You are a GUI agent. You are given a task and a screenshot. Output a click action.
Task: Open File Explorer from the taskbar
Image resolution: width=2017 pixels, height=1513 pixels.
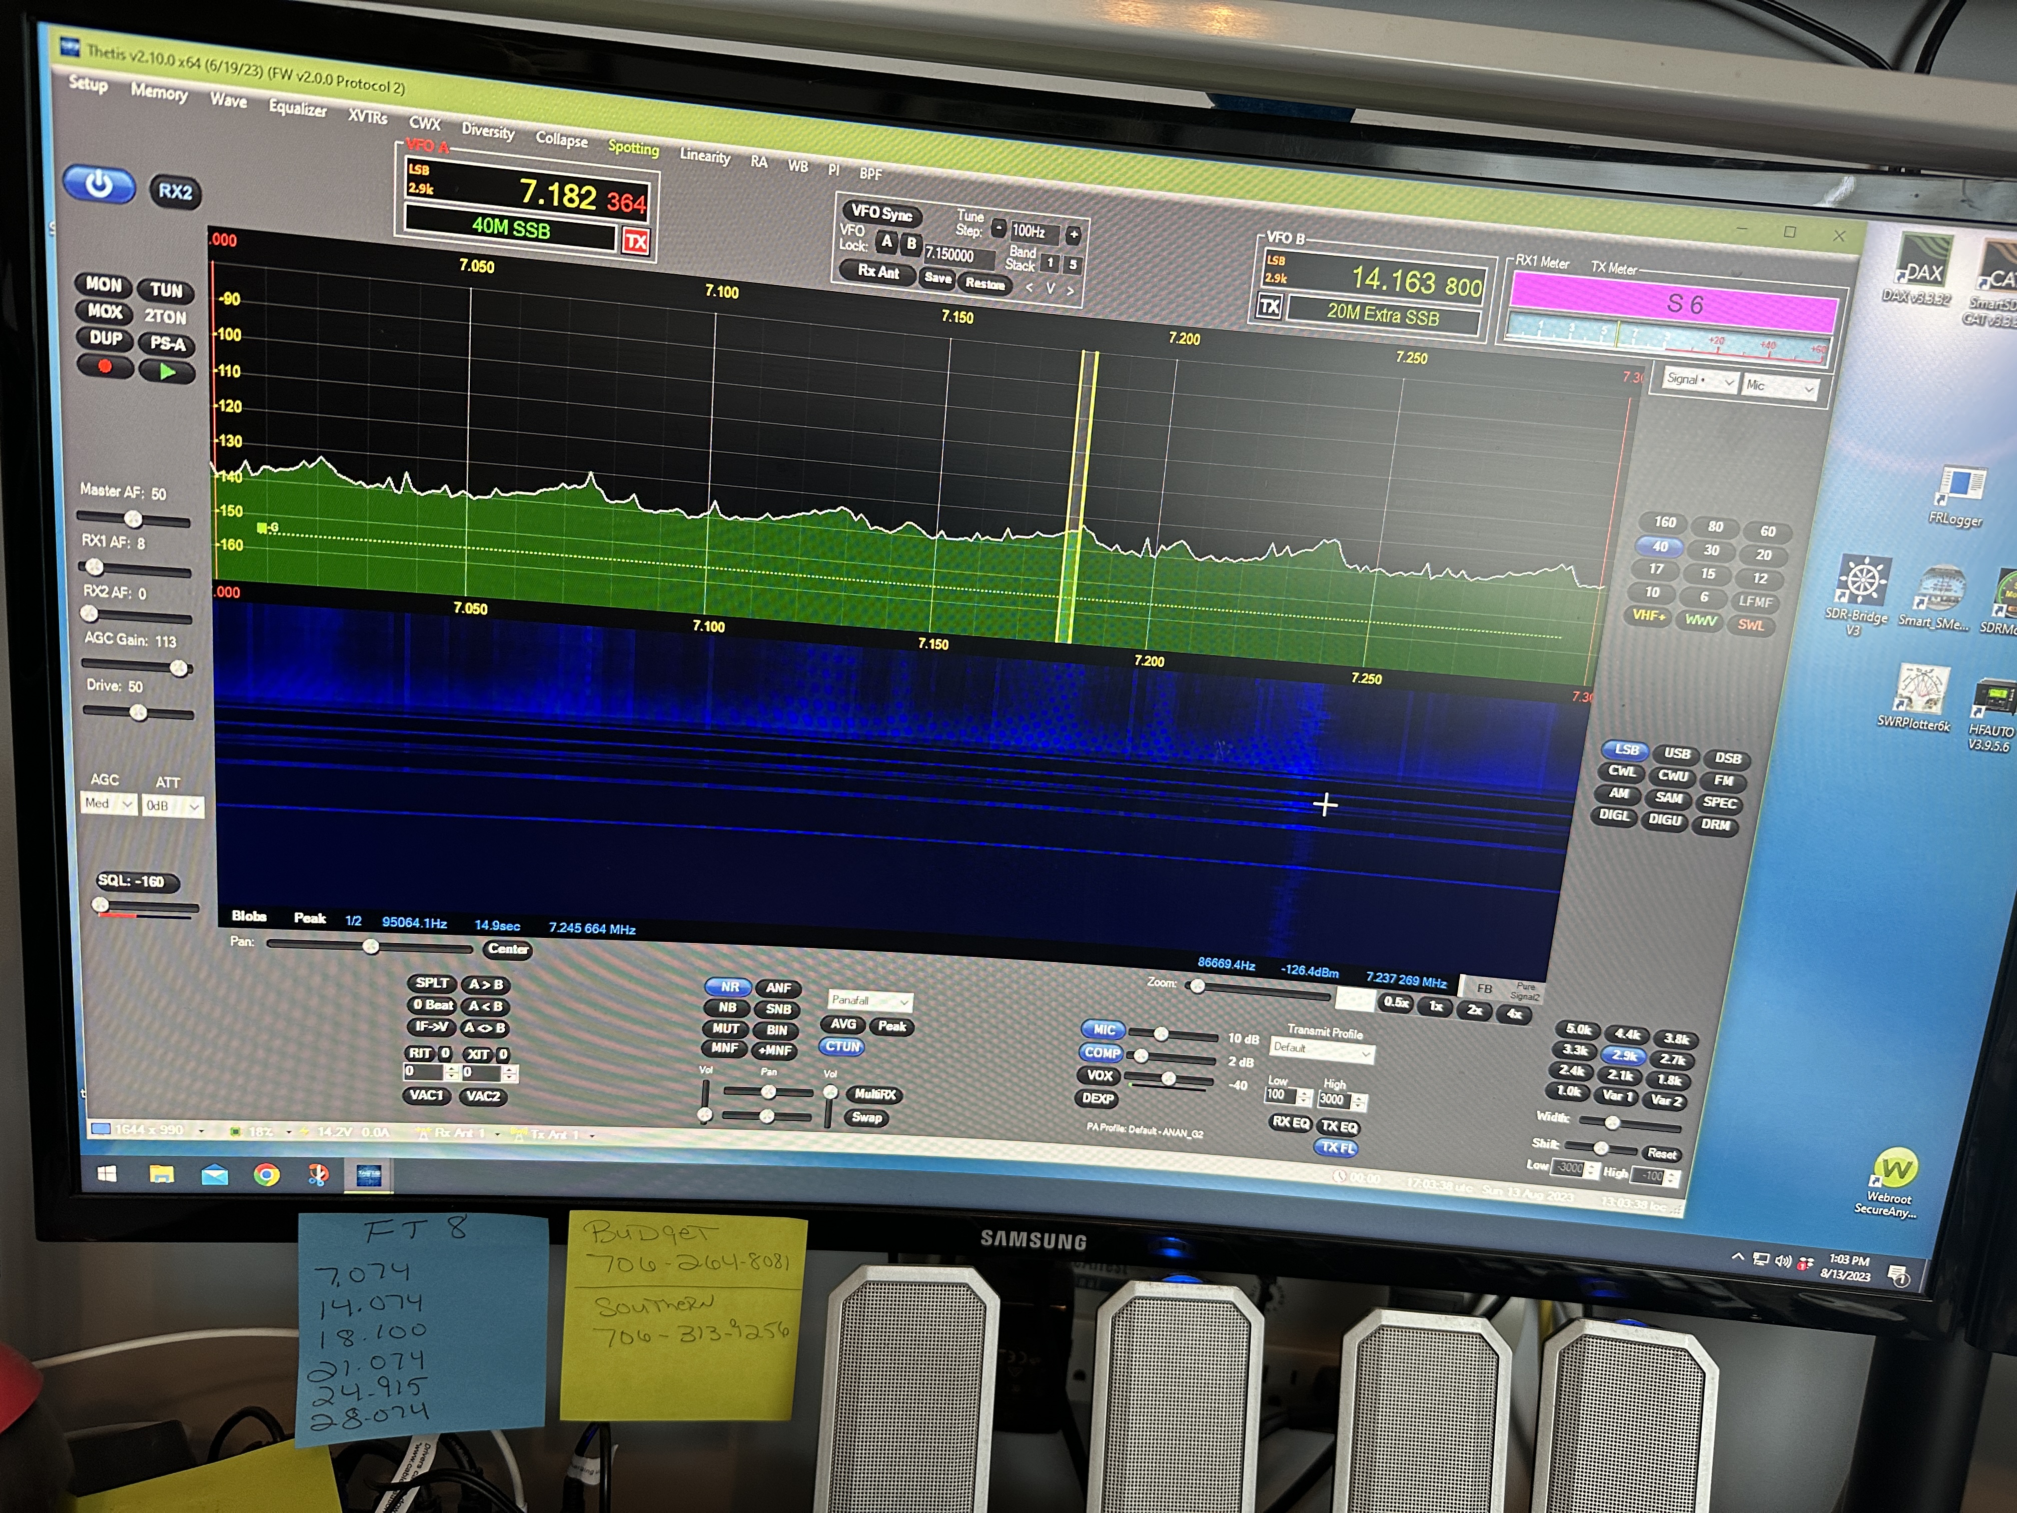click(162, 1174)
